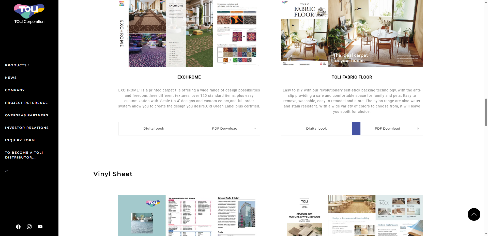Go to PROJECT REFERENCE page
The height and width of the screenshot is (236, 488).
(x=26, y=103)
